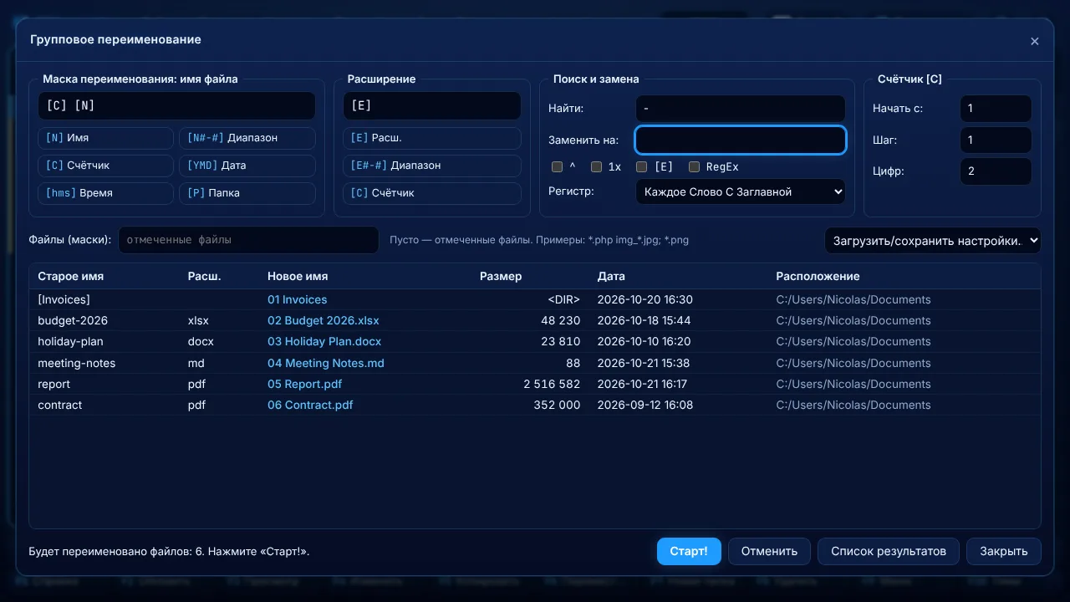This screenshot has width=1070, height=602.
Task: Add the [E#-#] Диапазон extension range placeholder
Action: (x=432, y=166)
